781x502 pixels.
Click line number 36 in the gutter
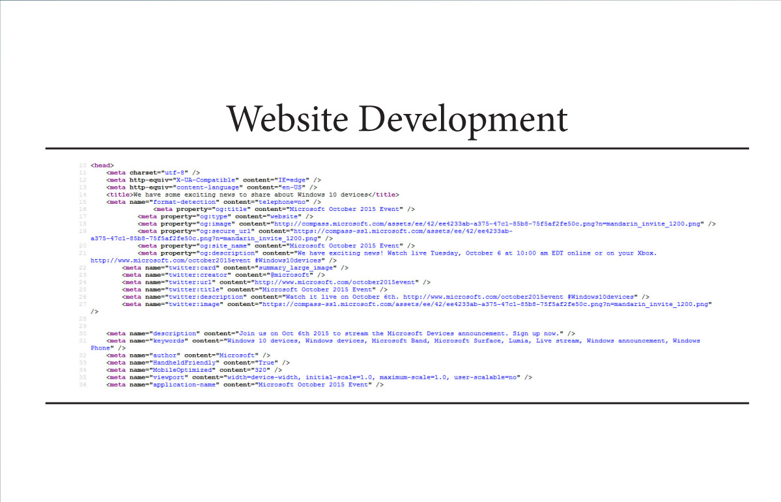point(83,384)
